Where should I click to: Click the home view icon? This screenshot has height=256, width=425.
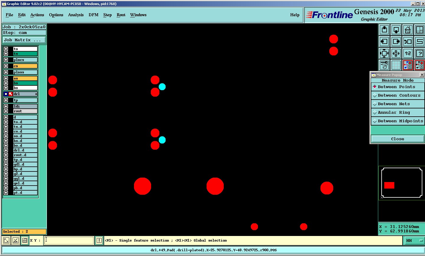pos(408,30)
